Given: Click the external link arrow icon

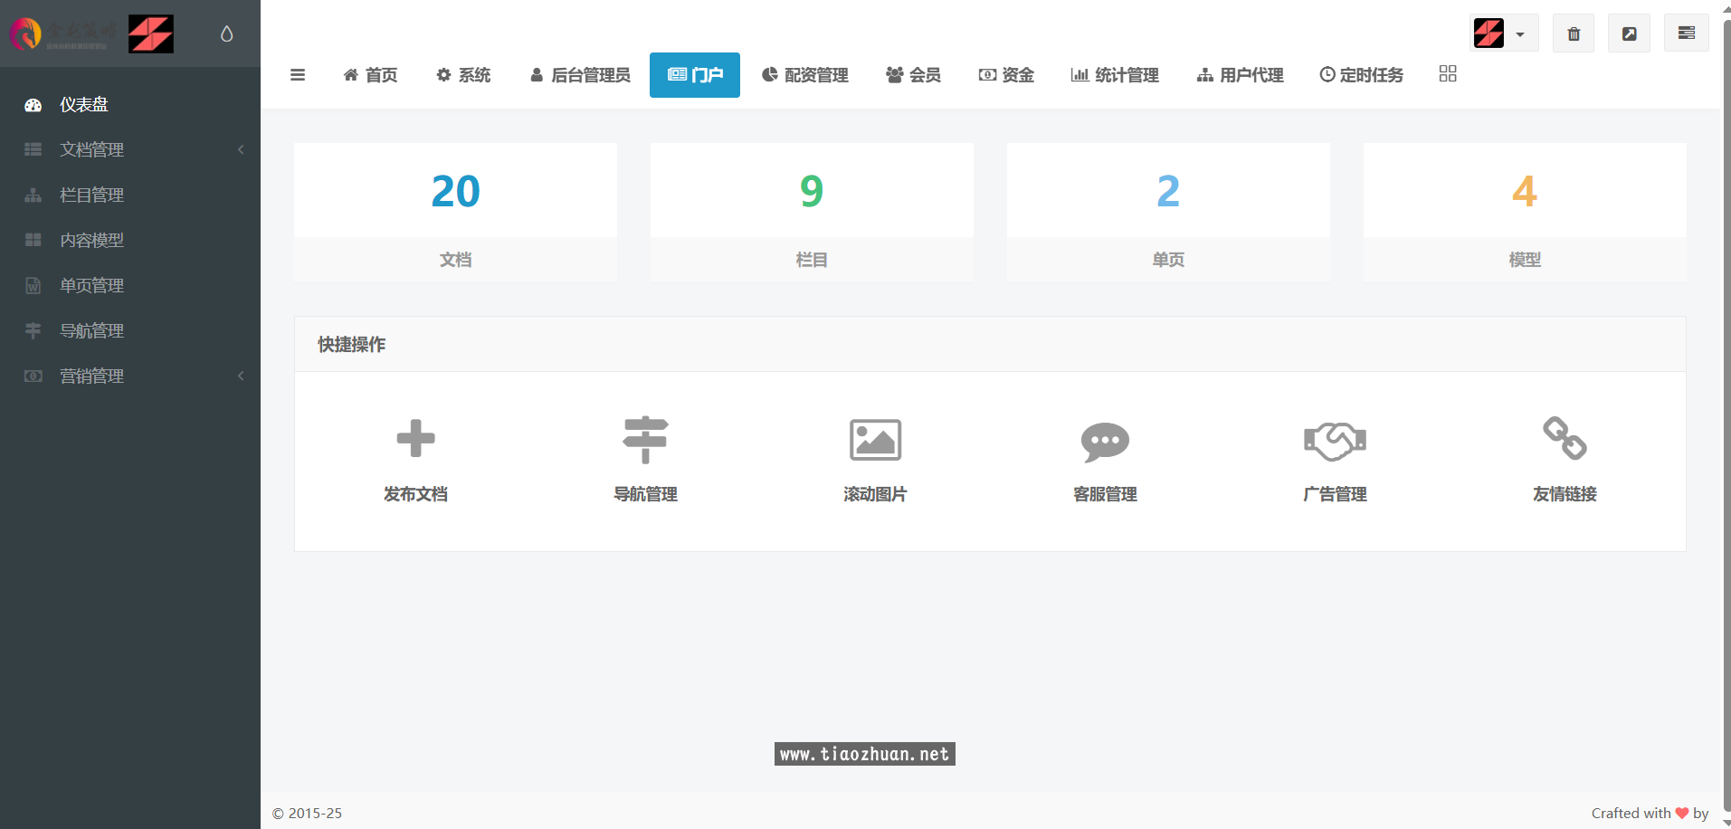Looking at the screenshot, I should click(x=1630, y=33).
